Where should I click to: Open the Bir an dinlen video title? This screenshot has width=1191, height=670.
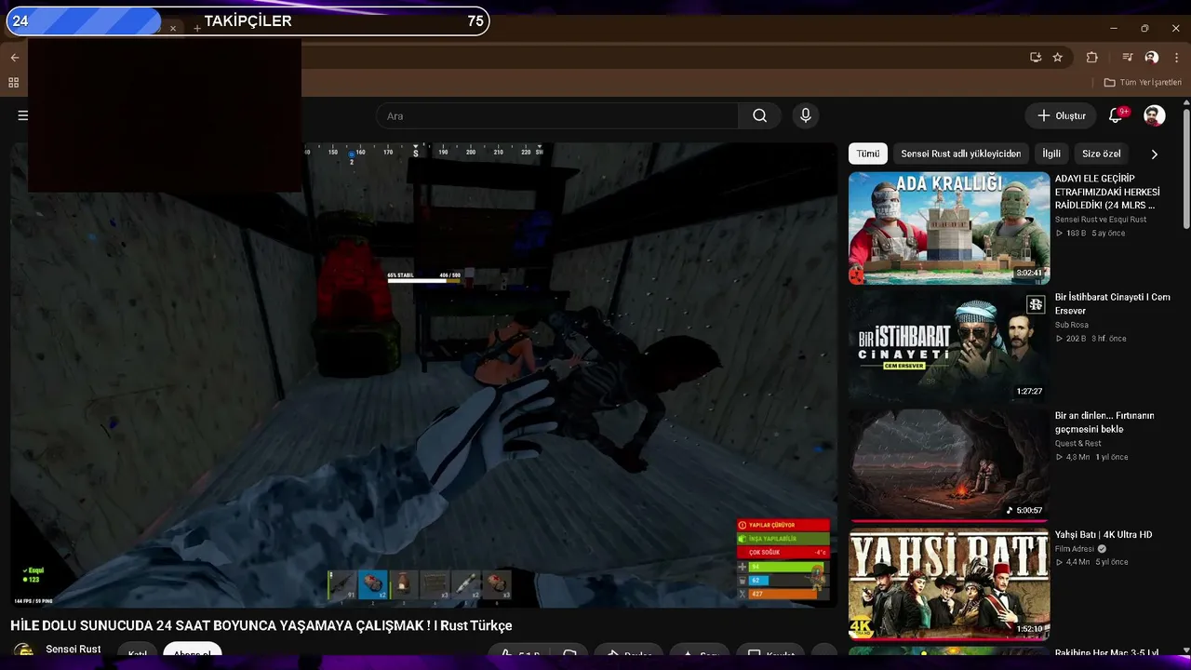(1104, 422)
